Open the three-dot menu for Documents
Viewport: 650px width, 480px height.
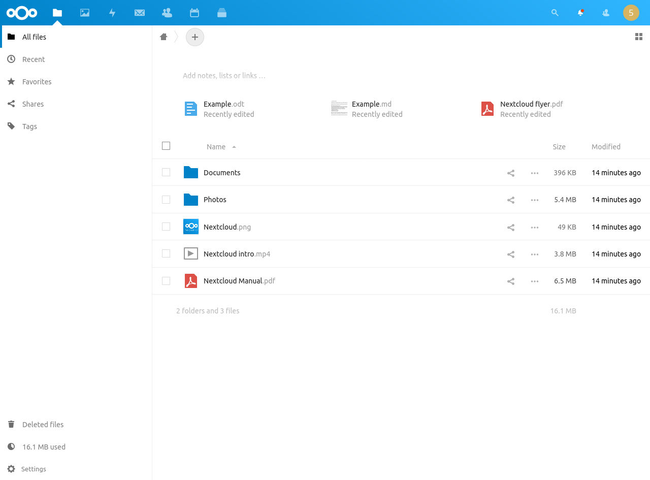click(535, 173)
